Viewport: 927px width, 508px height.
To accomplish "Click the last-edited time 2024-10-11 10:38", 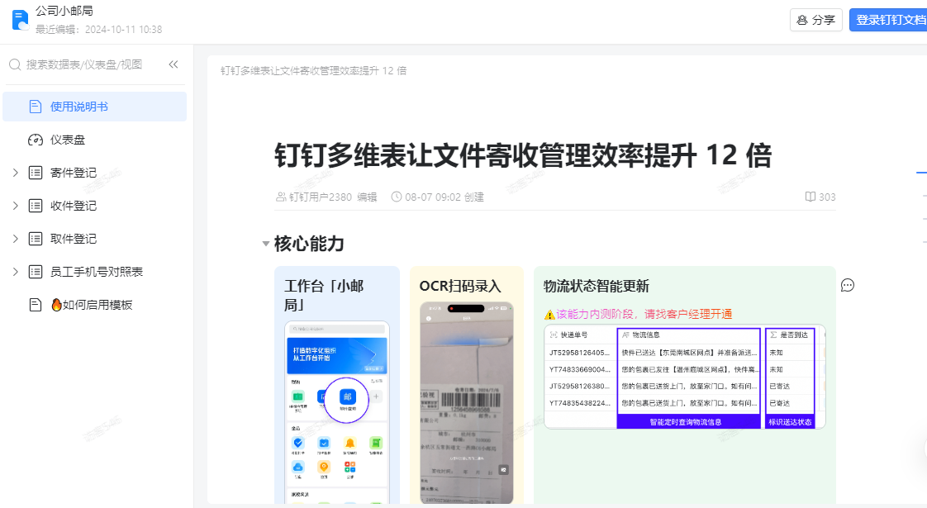I will (x=124, y=29).
